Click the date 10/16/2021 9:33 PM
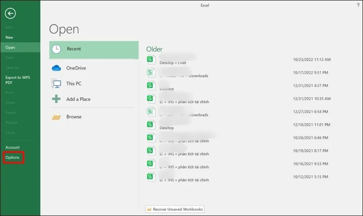363x216 pixels. click(x=310, y=164)
